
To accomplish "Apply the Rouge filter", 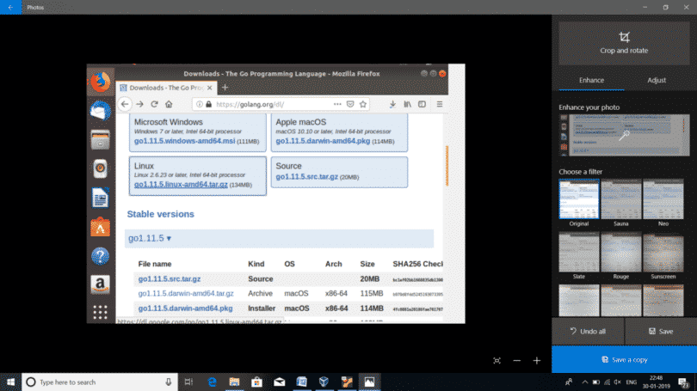I will 621,252.
